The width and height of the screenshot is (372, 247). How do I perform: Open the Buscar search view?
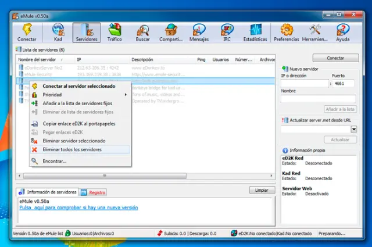(x=142, y=33)
